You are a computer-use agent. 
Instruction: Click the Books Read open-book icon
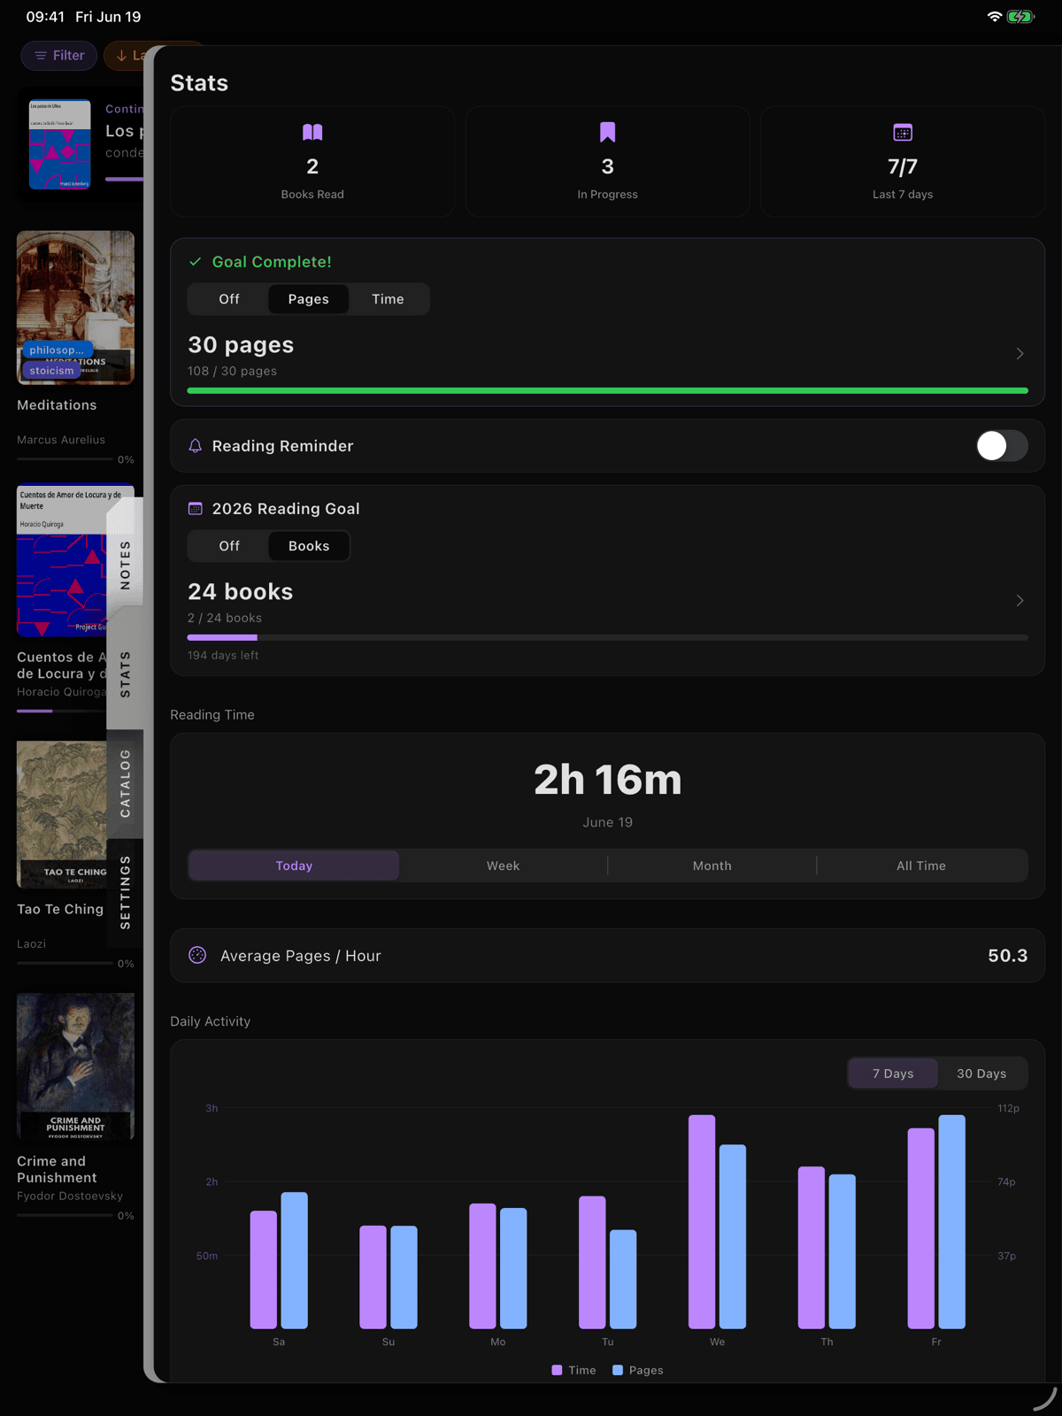(312, 133)
